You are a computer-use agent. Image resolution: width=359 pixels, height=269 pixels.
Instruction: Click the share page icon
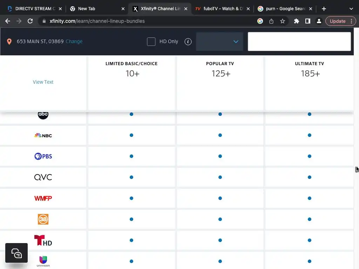tap(271, 21)
